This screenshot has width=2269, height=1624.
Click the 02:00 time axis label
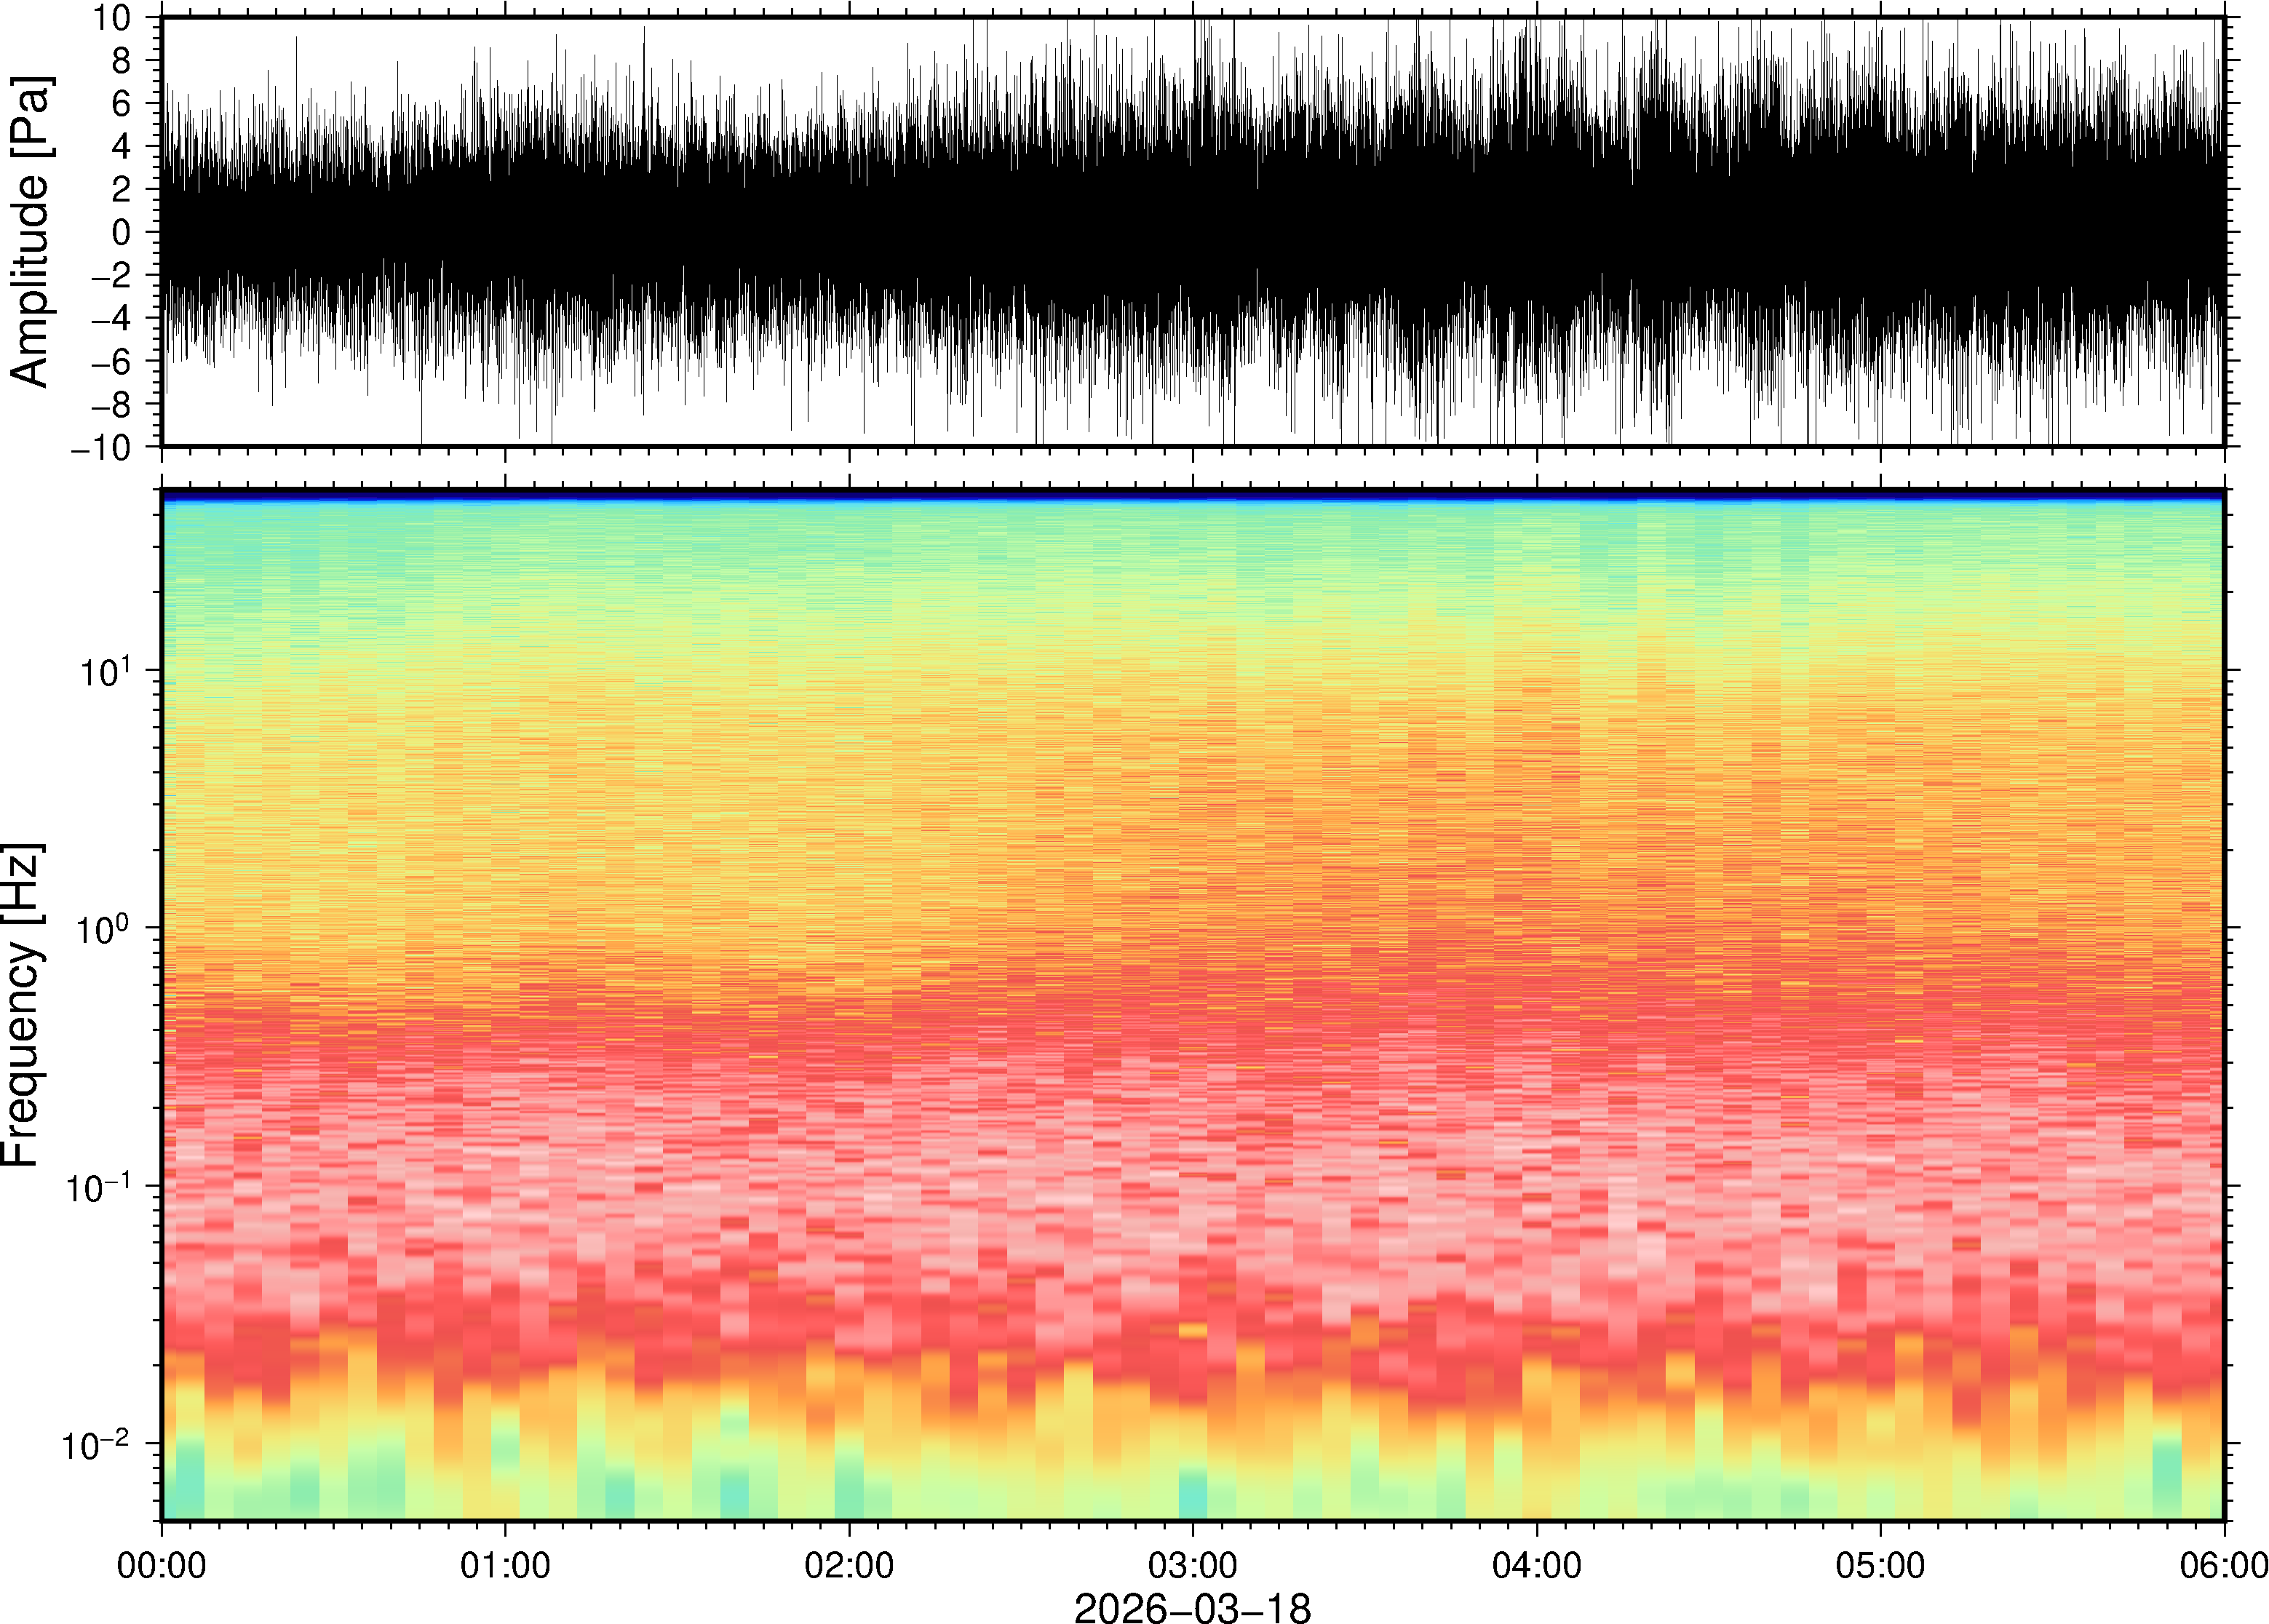pyautogui.click(x=849, y=1565)
